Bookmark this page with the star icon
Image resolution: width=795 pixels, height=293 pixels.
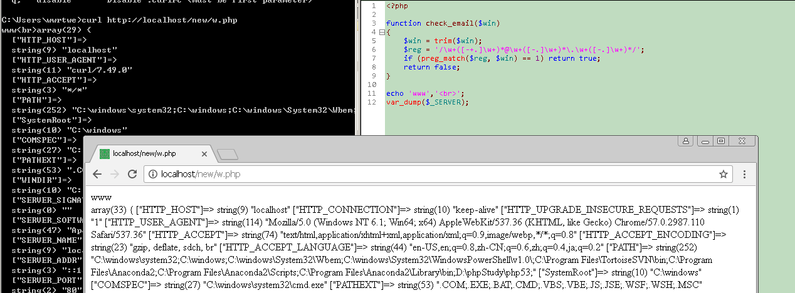[x=723, y=174]
